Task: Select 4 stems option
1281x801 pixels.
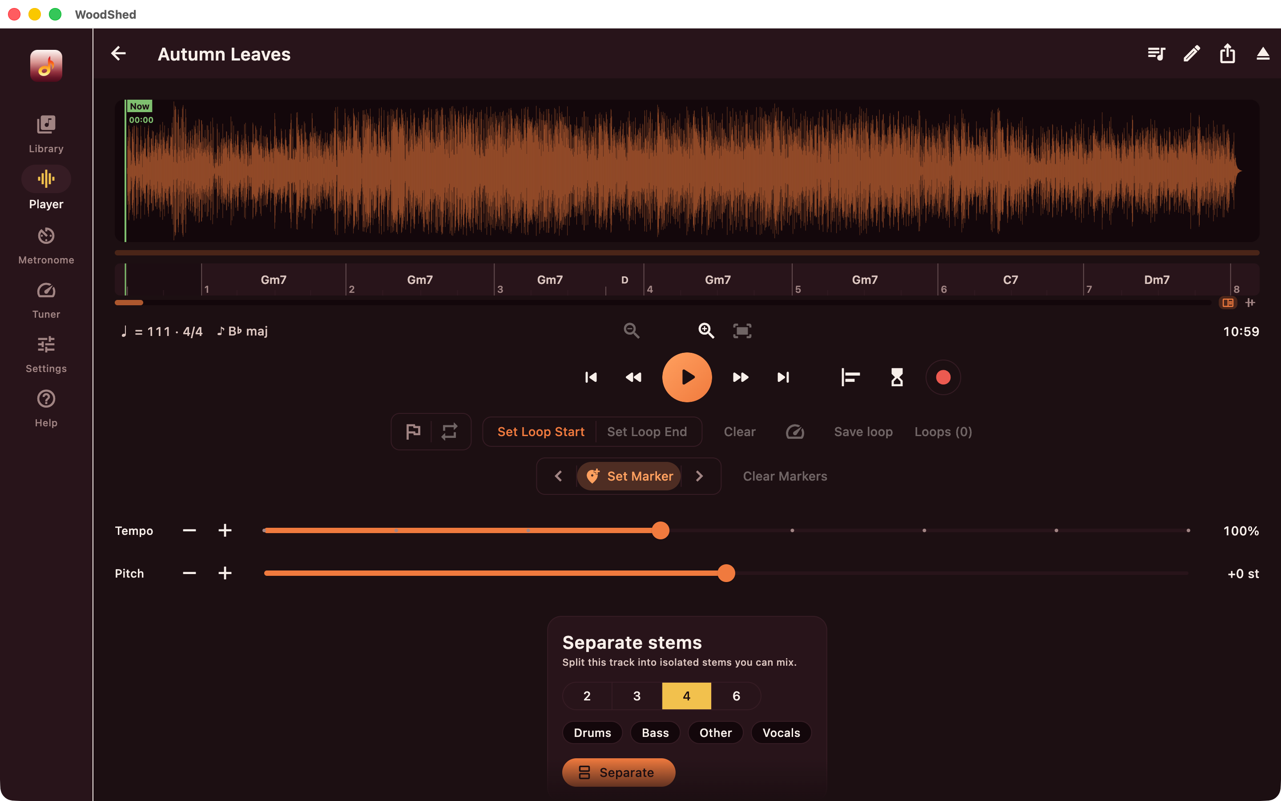Action: 687,696
